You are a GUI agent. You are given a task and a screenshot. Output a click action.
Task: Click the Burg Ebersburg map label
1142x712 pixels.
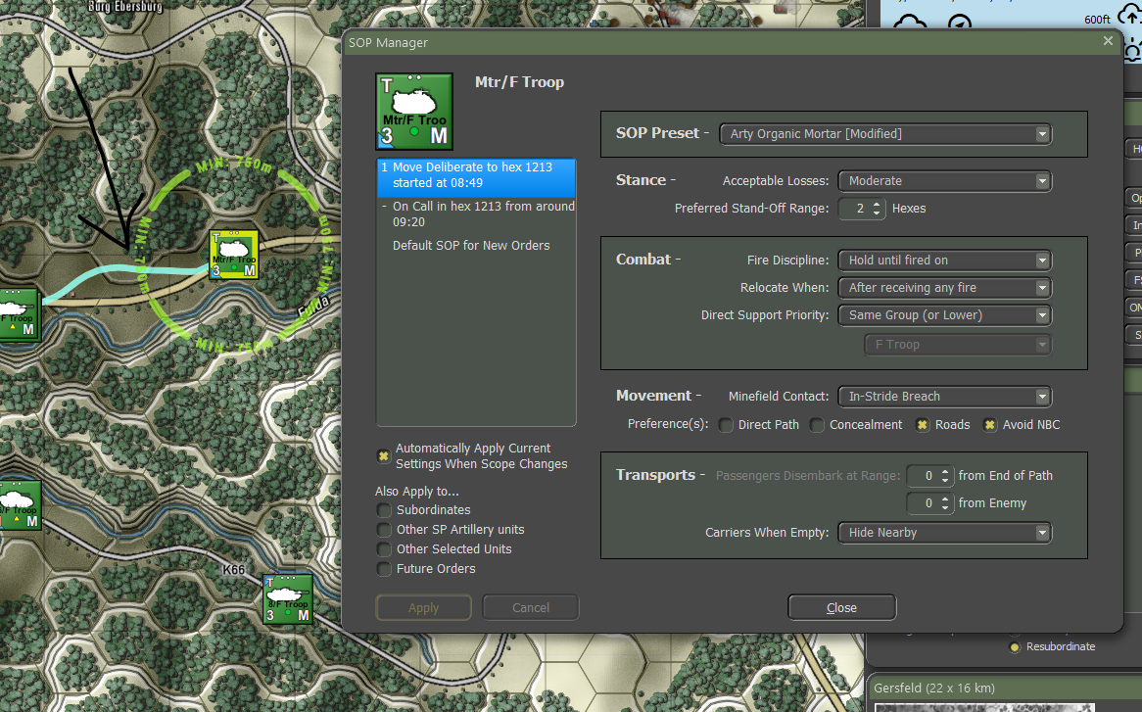pos(124,6)
